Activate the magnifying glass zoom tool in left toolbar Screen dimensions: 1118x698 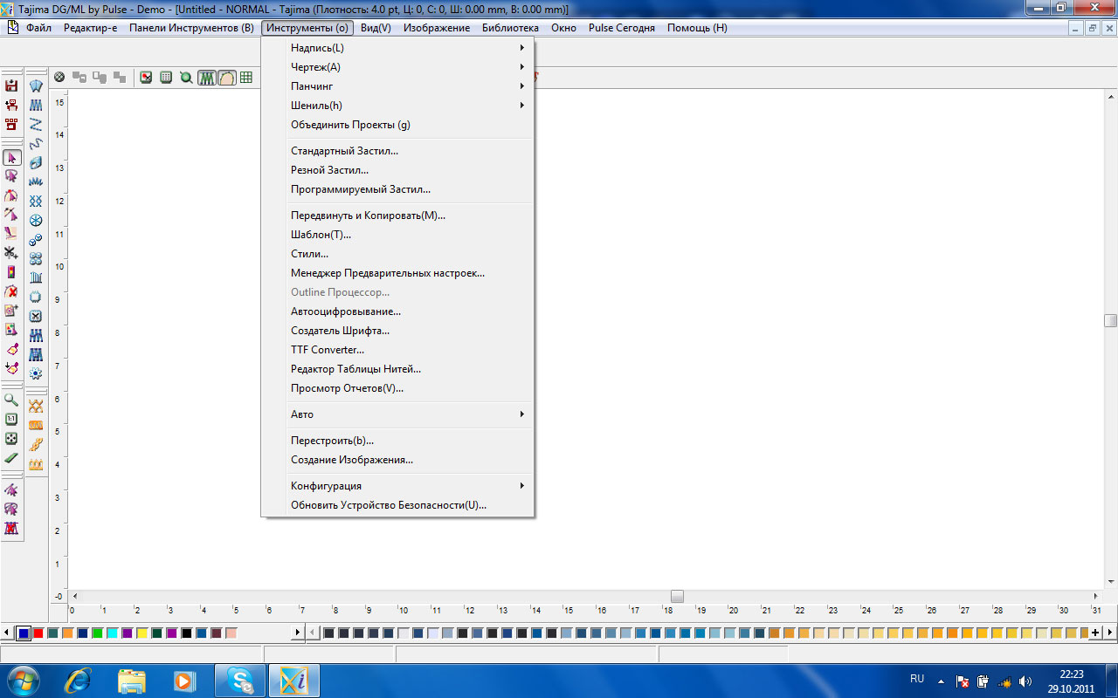11,400
